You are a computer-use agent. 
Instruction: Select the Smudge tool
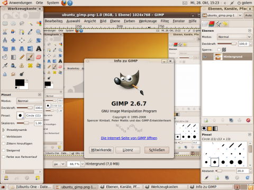(13, 74)
